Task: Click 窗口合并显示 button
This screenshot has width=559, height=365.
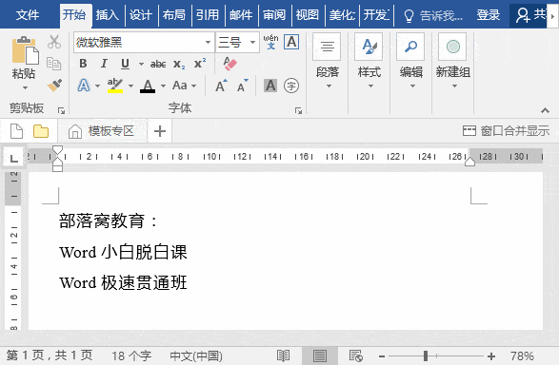Action: [x=506, y=131]
